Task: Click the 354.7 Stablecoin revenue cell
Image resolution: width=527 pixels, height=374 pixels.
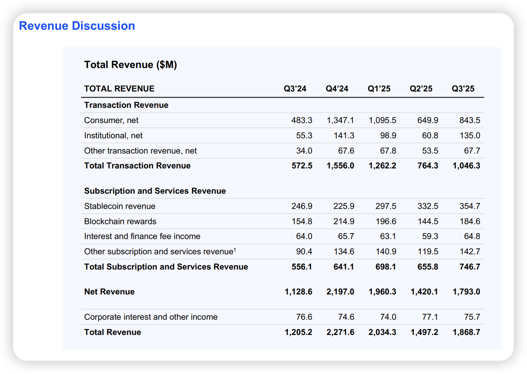Action: click(469, 206)
